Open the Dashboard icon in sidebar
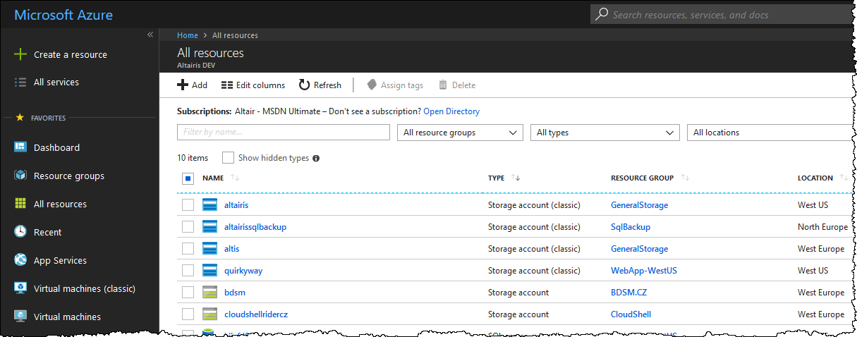 pos(20,147)
